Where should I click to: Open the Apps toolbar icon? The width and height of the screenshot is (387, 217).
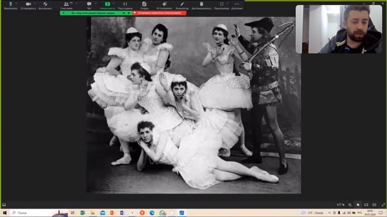tap(222, 4)
